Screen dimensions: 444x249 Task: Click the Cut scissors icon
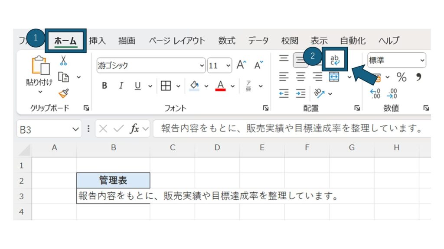(63, 61)
